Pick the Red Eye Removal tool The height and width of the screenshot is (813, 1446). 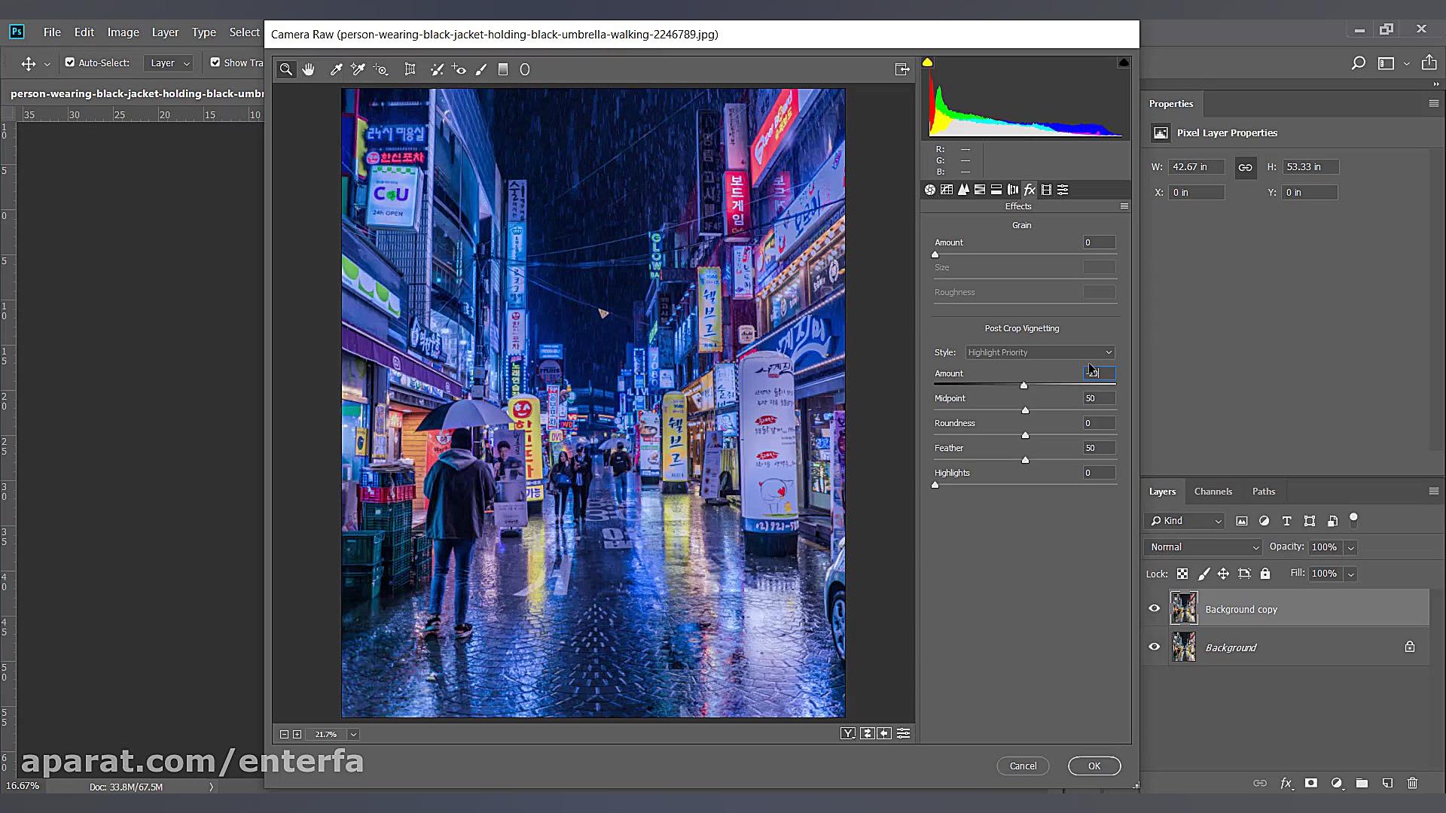[459, 69]
